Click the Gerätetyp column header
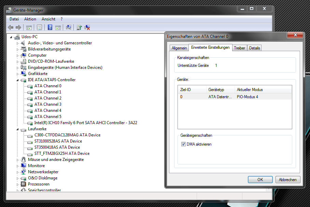 point(221,90)
